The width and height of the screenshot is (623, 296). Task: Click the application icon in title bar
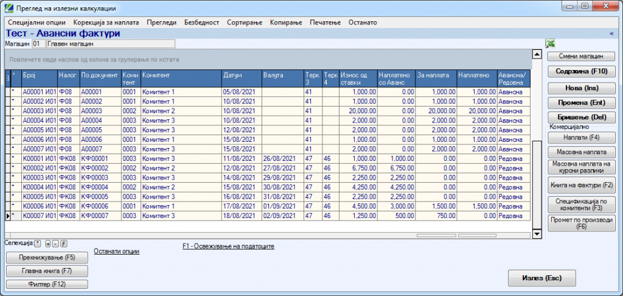[x=8, y=7]
